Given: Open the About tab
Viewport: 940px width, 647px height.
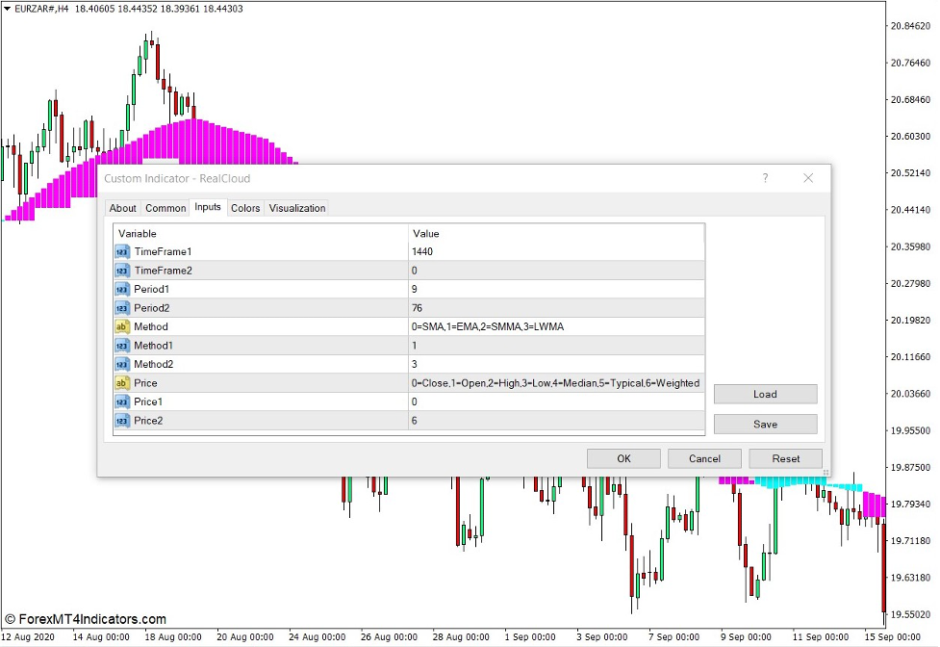Looking at the screenshot, I should coord(122,207).
